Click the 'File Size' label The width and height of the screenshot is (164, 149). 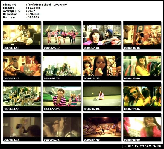point(8,8)
